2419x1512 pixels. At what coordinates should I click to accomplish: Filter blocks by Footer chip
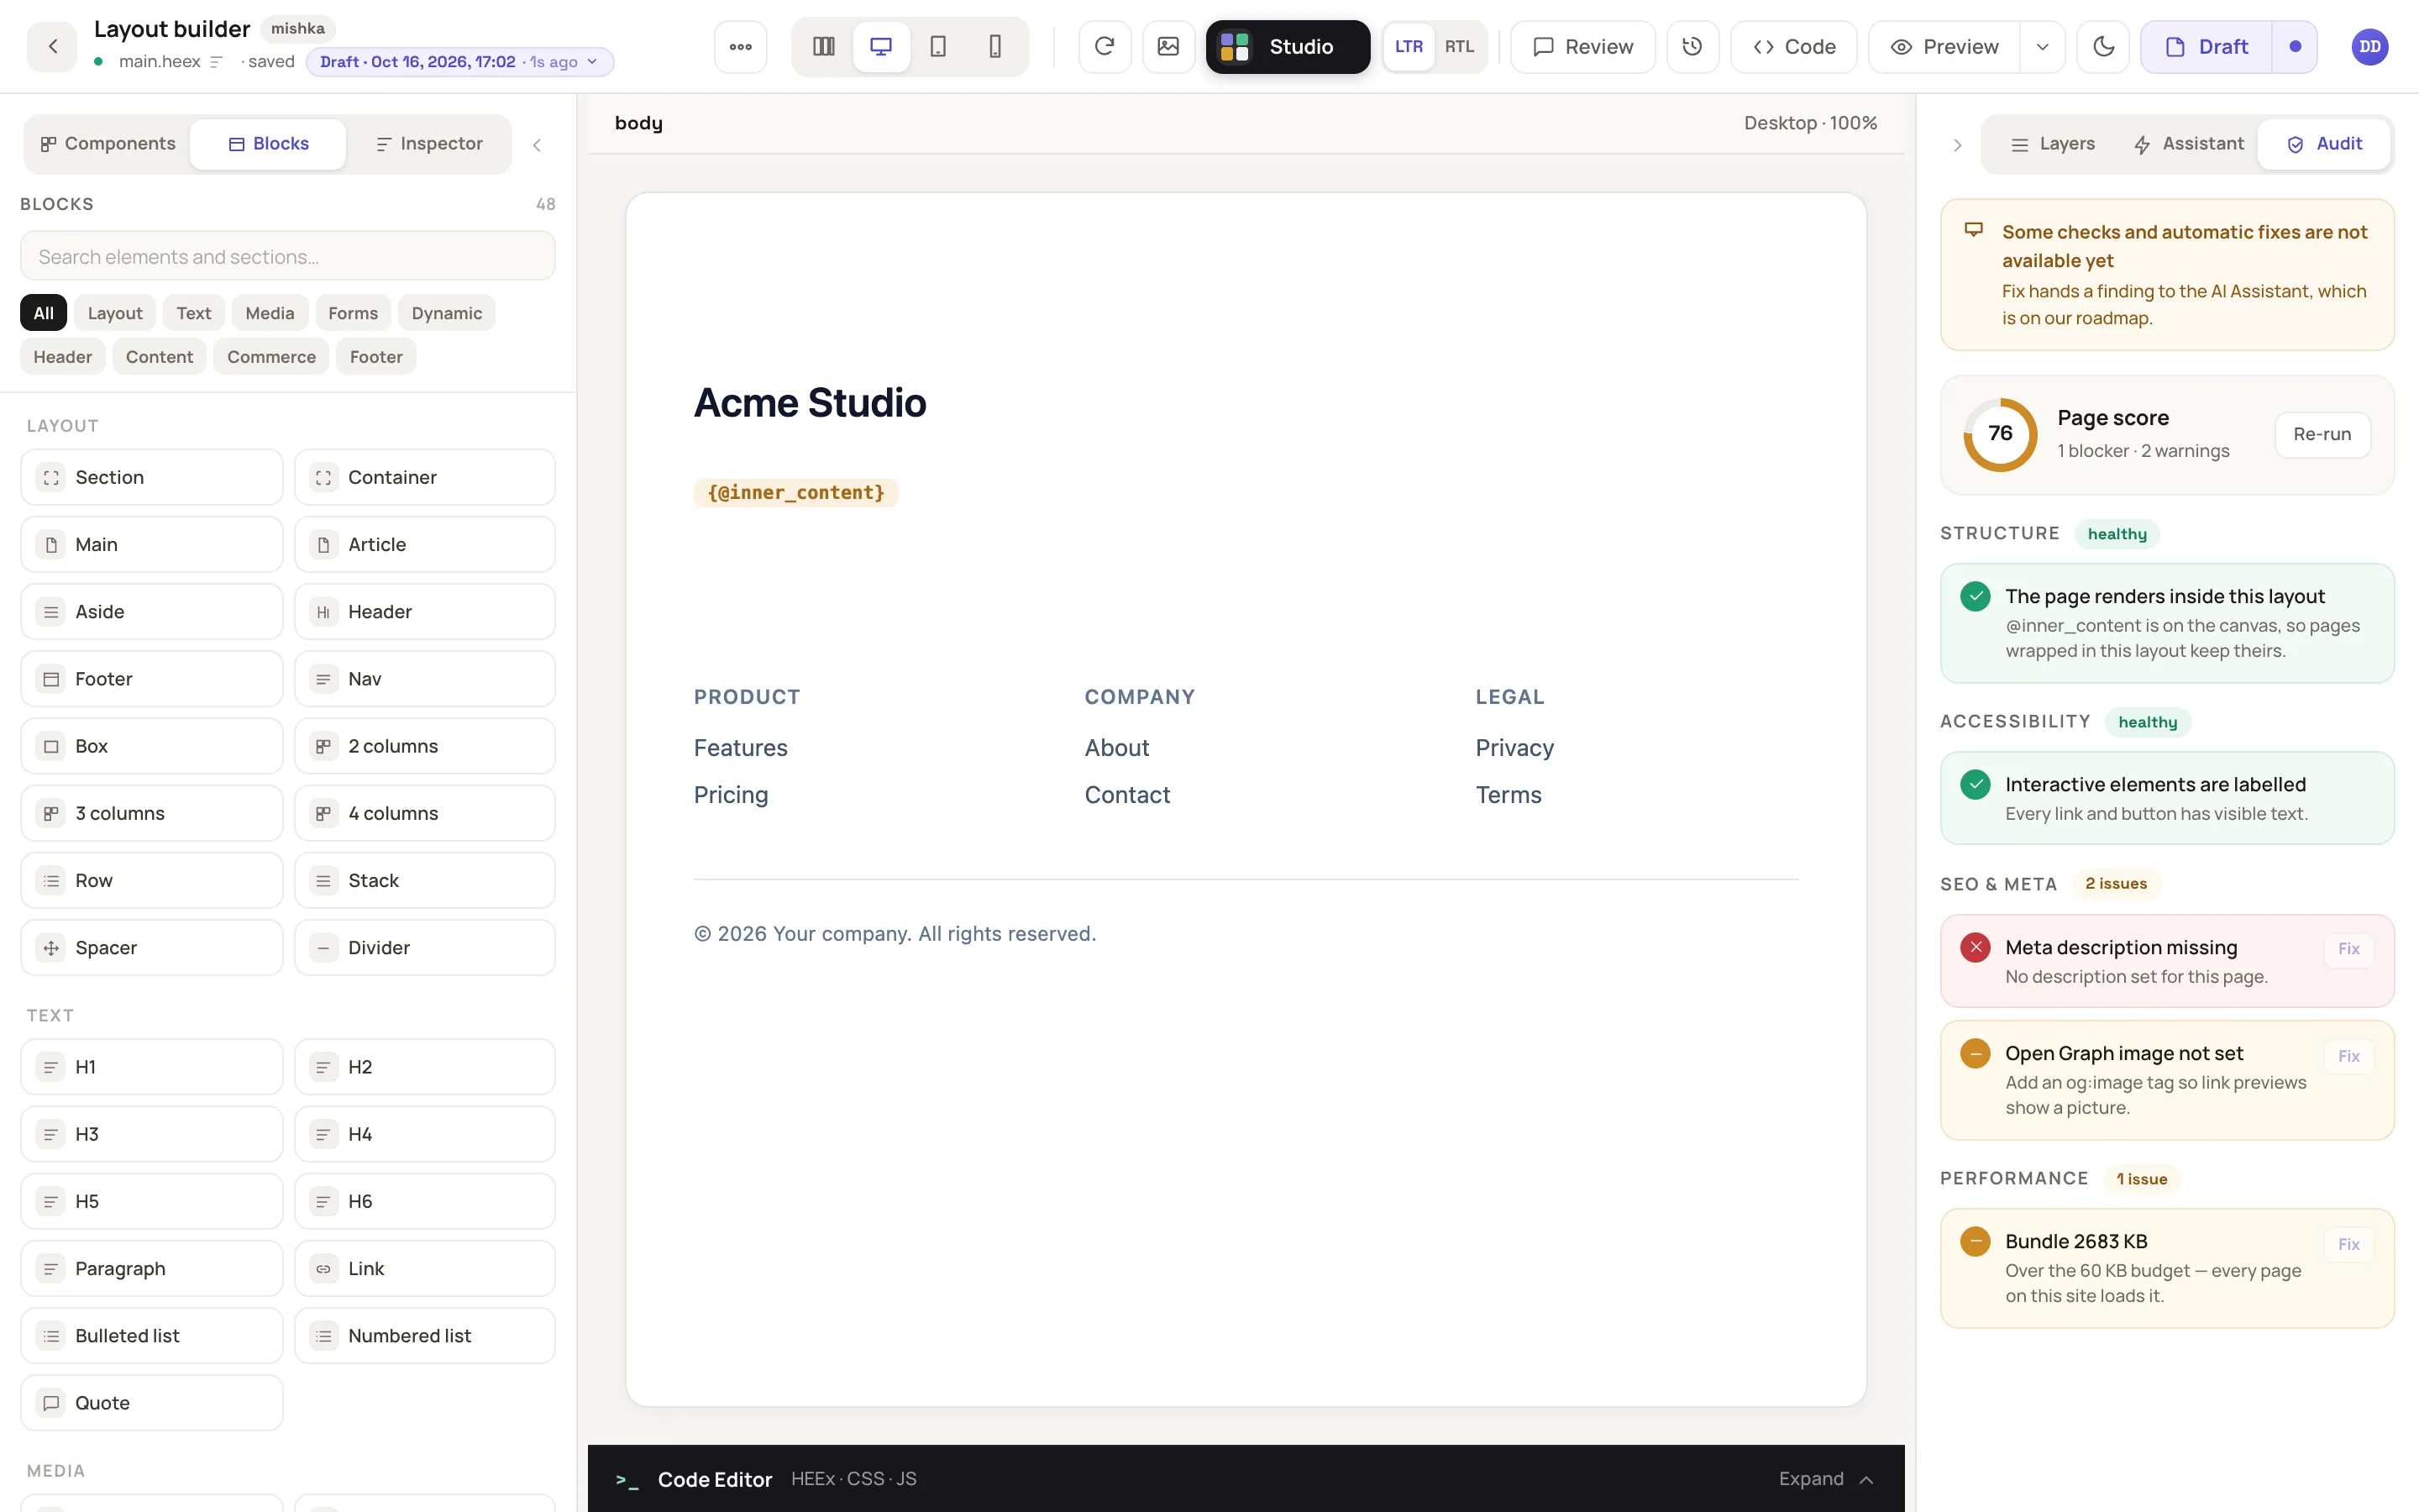coord(375,356)
